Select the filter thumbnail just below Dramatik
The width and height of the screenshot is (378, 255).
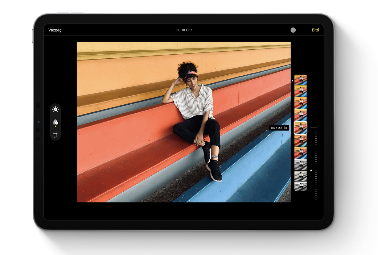click(x=300, y=141)
